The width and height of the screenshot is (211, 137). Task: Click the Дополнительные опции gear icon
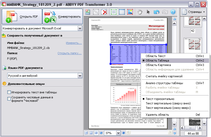click(4, 84)
